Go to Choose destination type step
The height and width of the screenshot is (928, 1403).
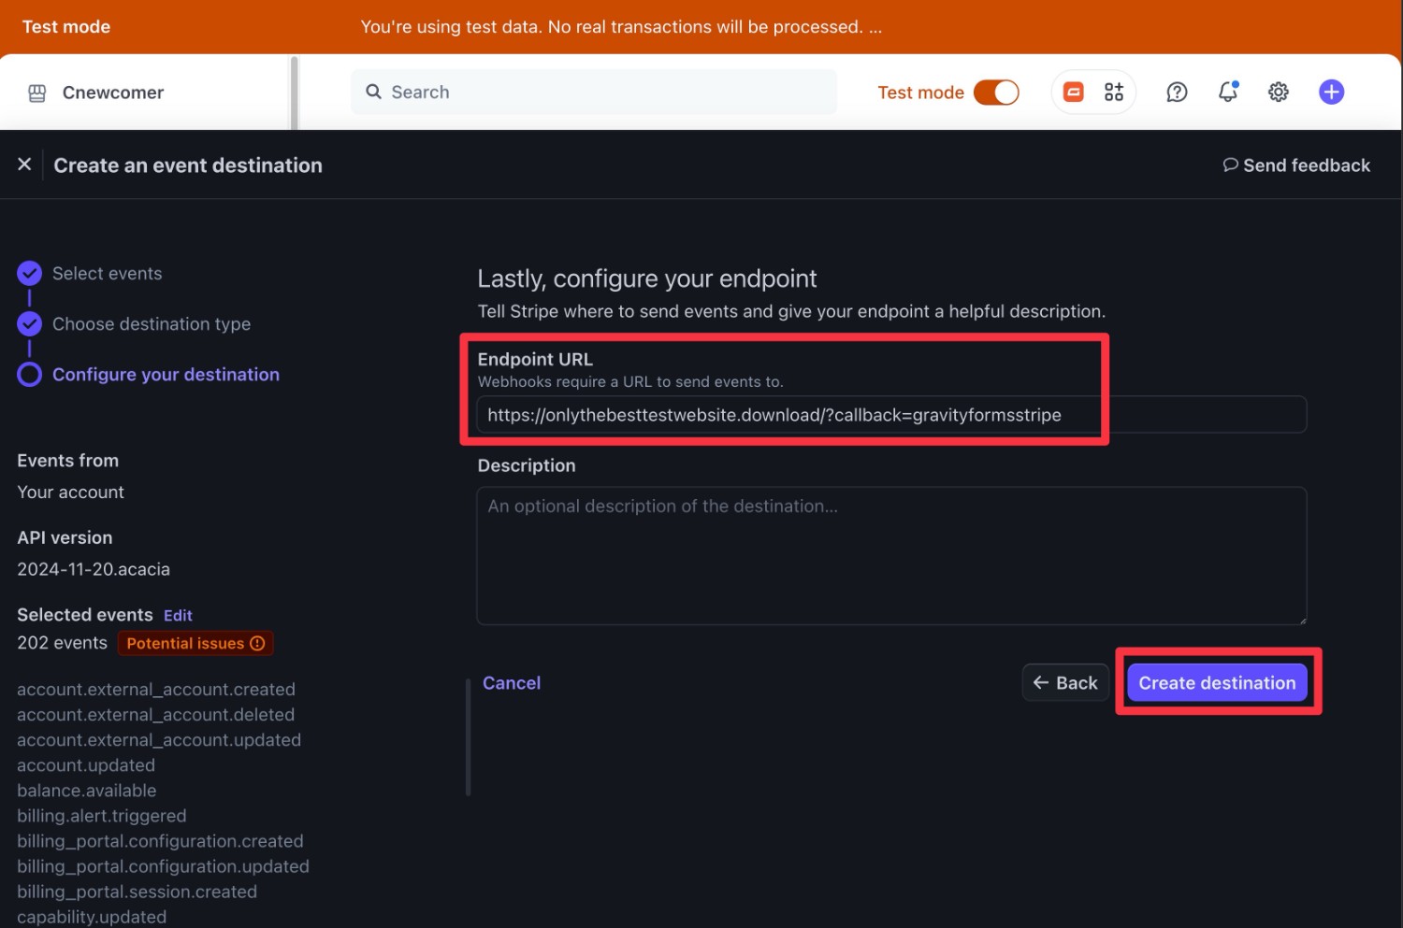[x=152, y=323]
